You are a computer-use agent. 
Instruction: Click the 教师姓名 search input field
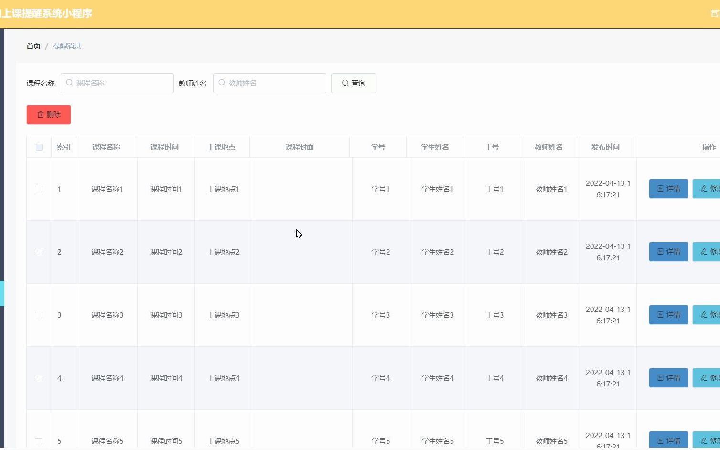coord(269,83)
